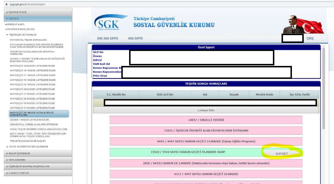Click the Prim Oran label
The height and width of the screenshot is (184, 334).
(x=100, y=76)
